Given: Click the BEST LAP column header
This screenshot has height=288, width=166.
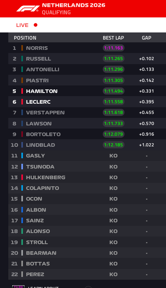Looking at the screenshot, I should (113, 38).
